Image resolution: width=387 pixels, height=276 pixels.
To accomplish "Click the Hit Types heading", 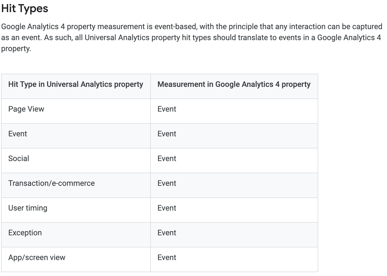I will pos(25,9).
